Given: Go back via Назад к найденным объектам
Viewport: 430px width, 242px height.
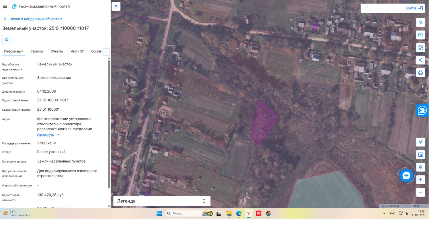Looking at the screenshot, I should pyautogui.click(x=33, y=19).
